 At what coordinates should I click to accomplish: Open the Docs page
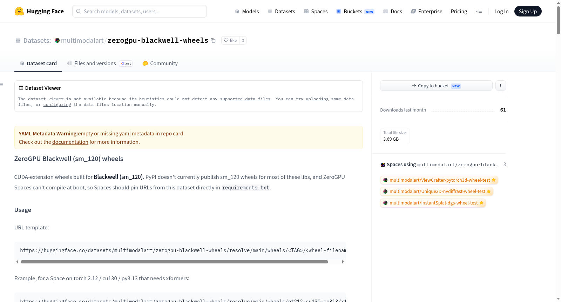coord(393,11)
